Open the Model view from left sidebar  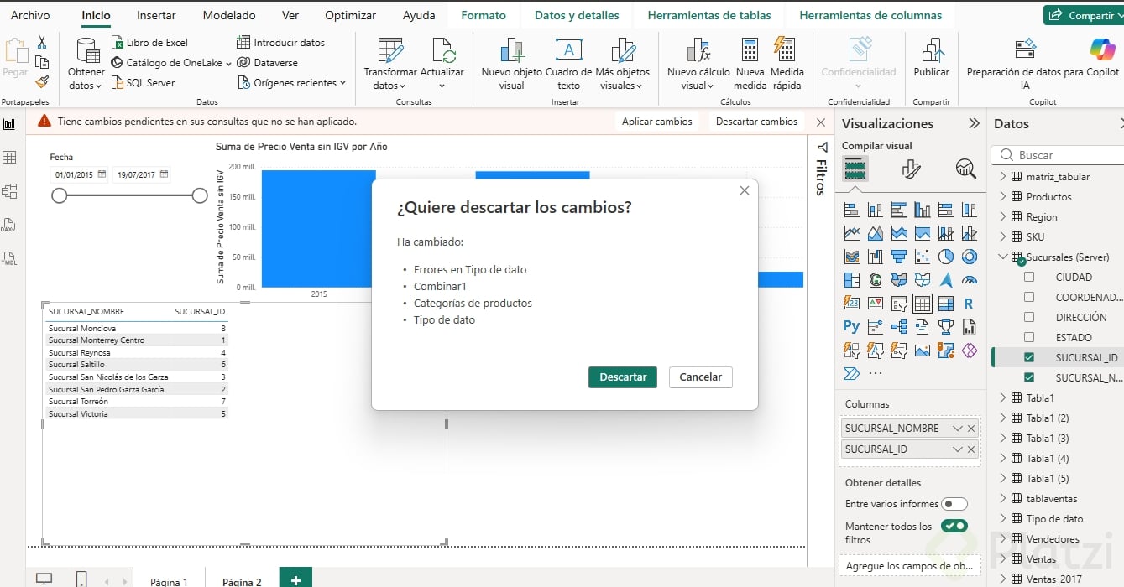pos(10,191)
